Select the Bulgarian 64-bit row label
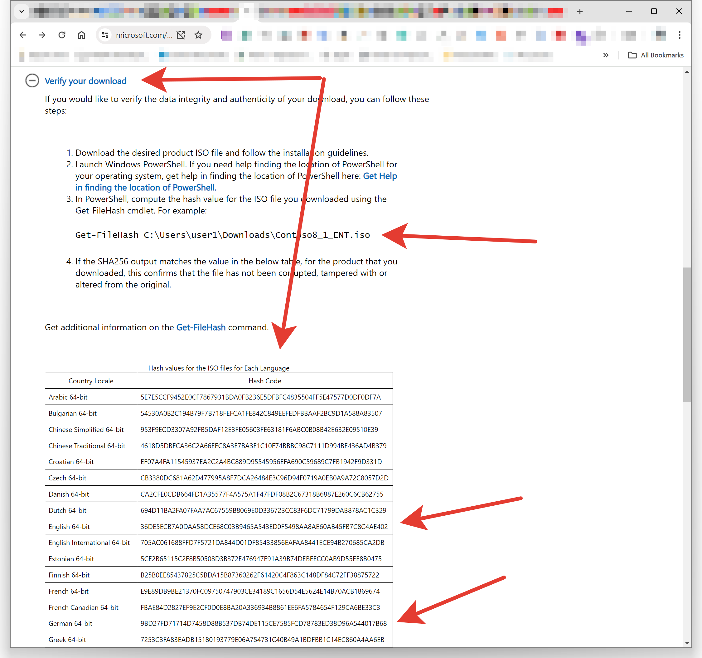This screenshot has width=702, height=658. 73,413
